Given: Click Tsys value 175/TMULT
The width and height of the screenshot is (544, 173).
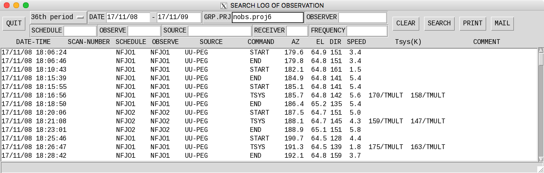Looking at the screenshot, I should click(x=386, y=147).
